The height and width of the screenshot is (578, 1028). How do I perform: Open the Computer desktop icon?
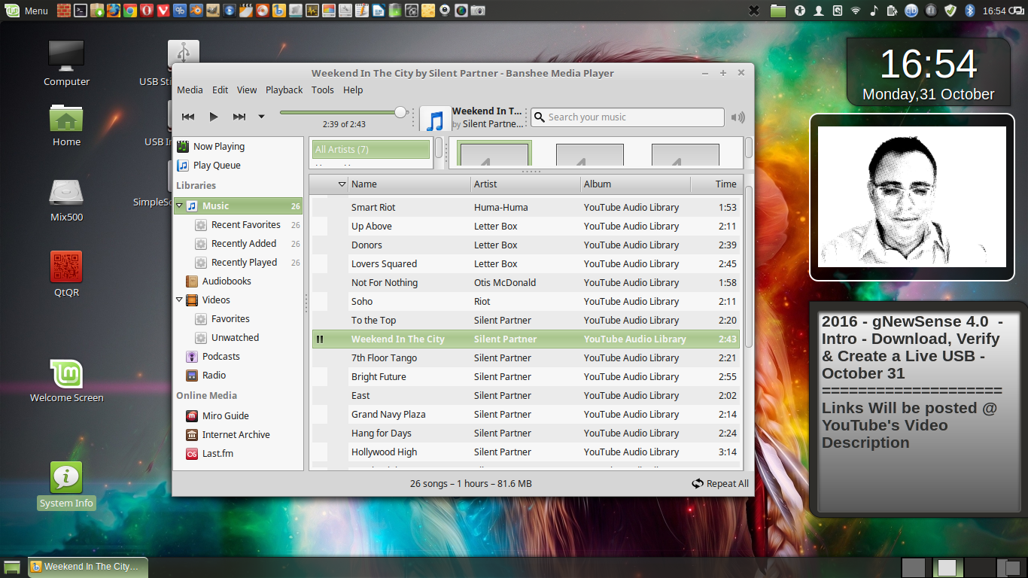(x=66, y=63)
